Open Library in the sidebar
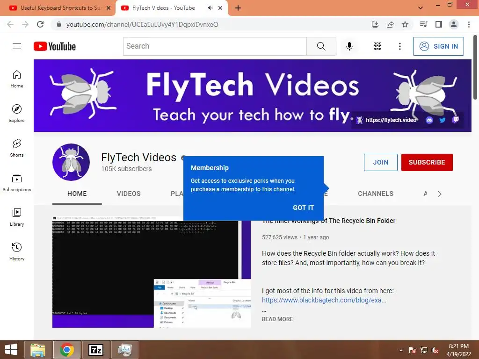This screenshot has width=479, height=359. pyautogui.click(x=17, y=217)
